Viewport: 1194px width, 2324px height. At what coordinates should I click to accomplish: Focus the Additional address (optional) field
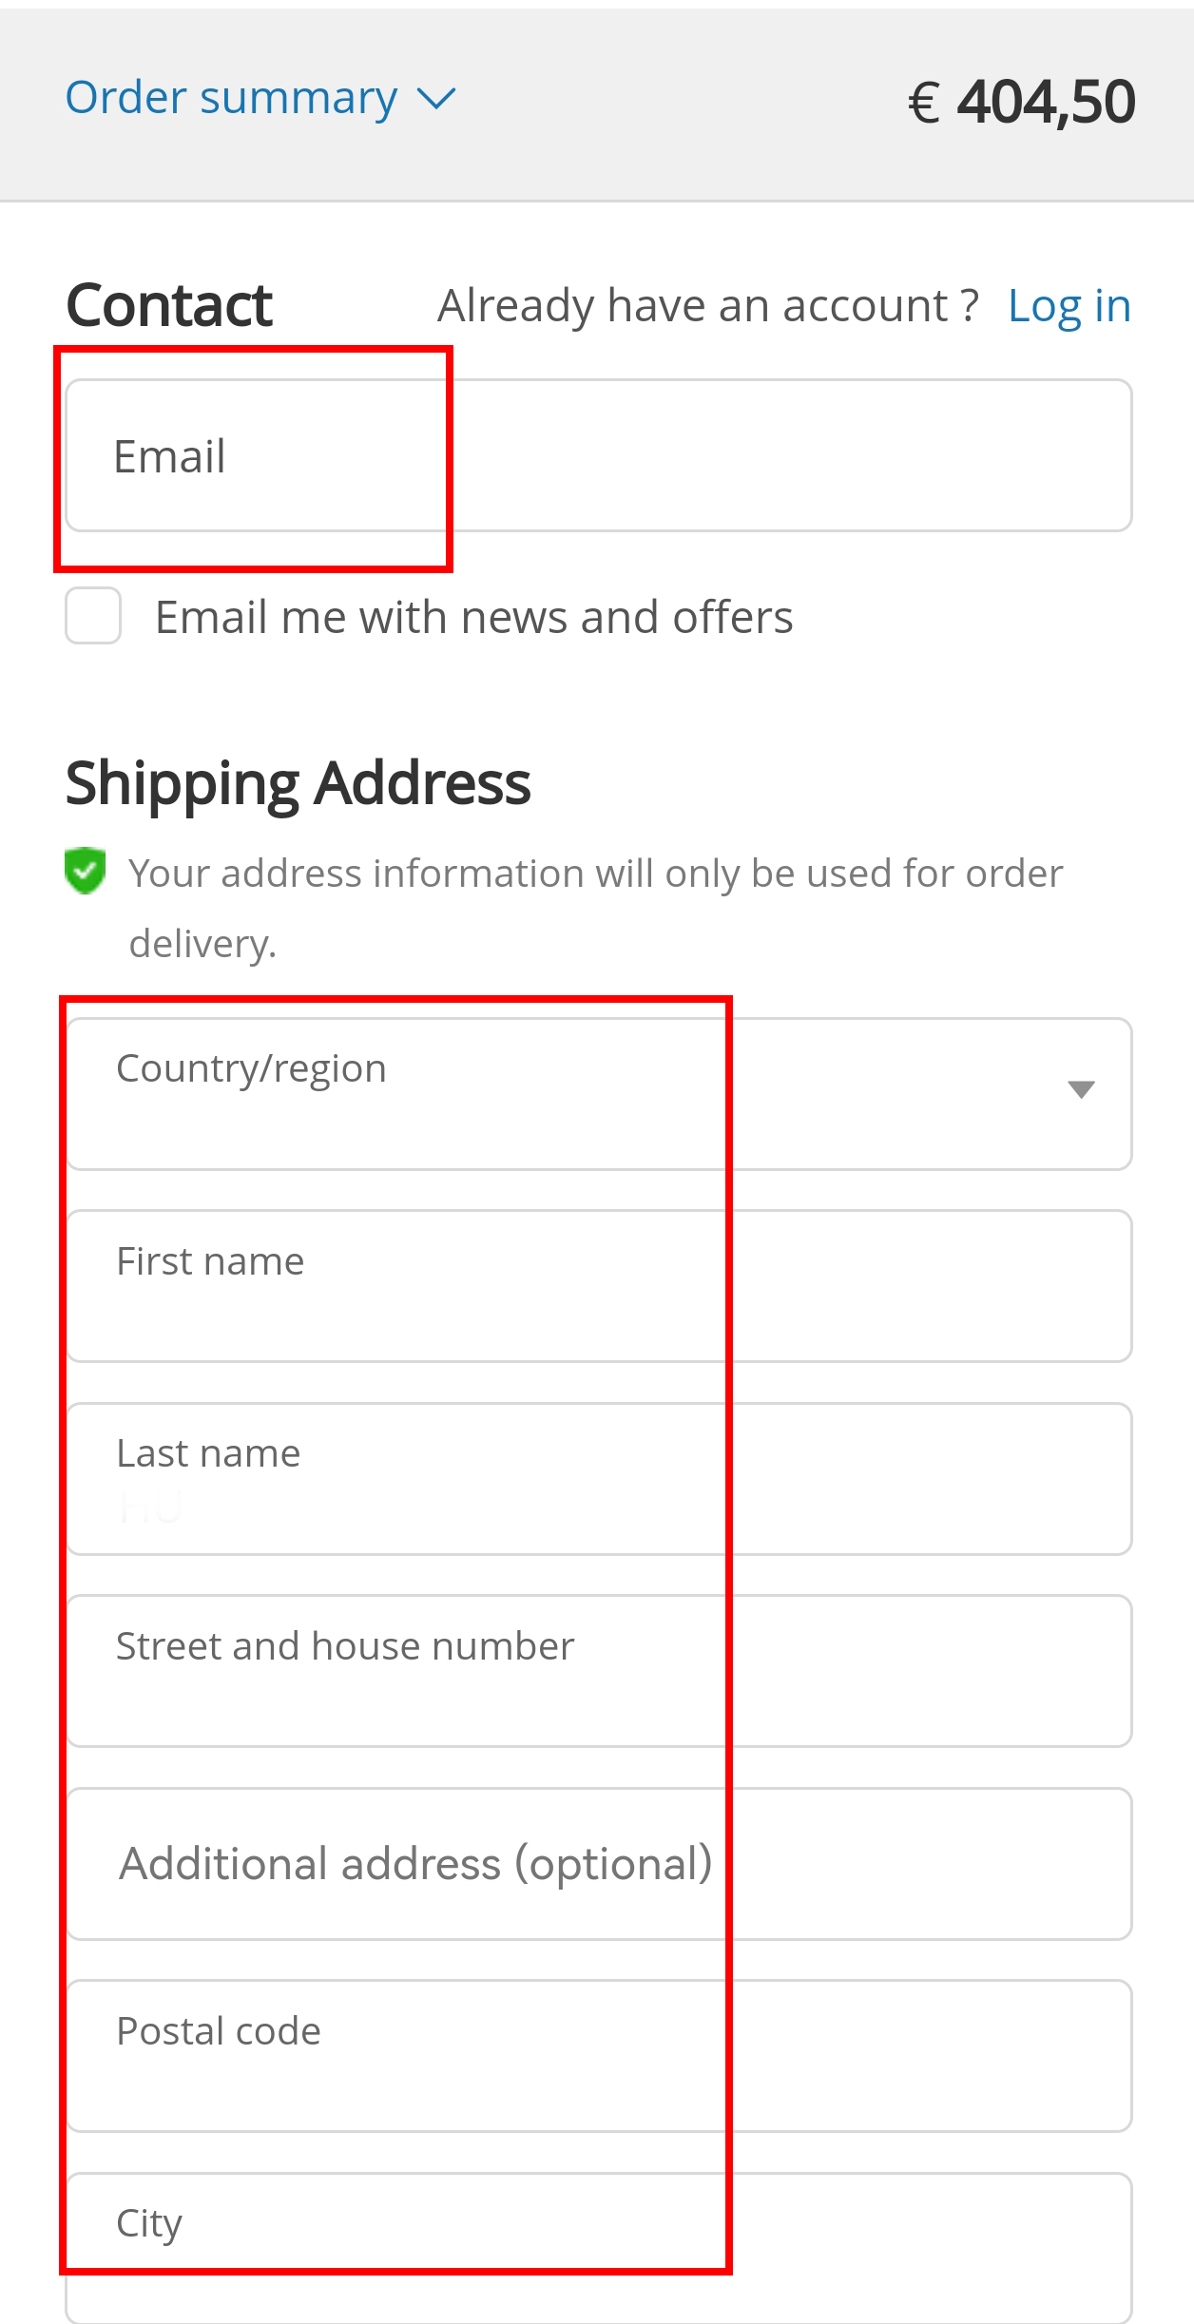click(599, 1864)
